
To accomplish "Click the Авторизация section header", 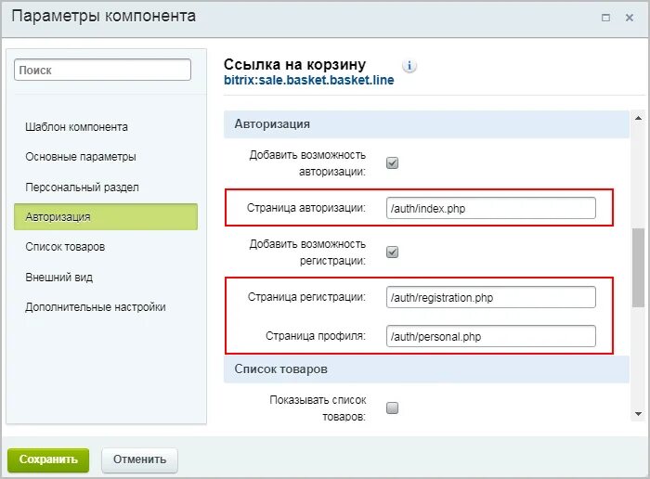I will tap(426, 123).
